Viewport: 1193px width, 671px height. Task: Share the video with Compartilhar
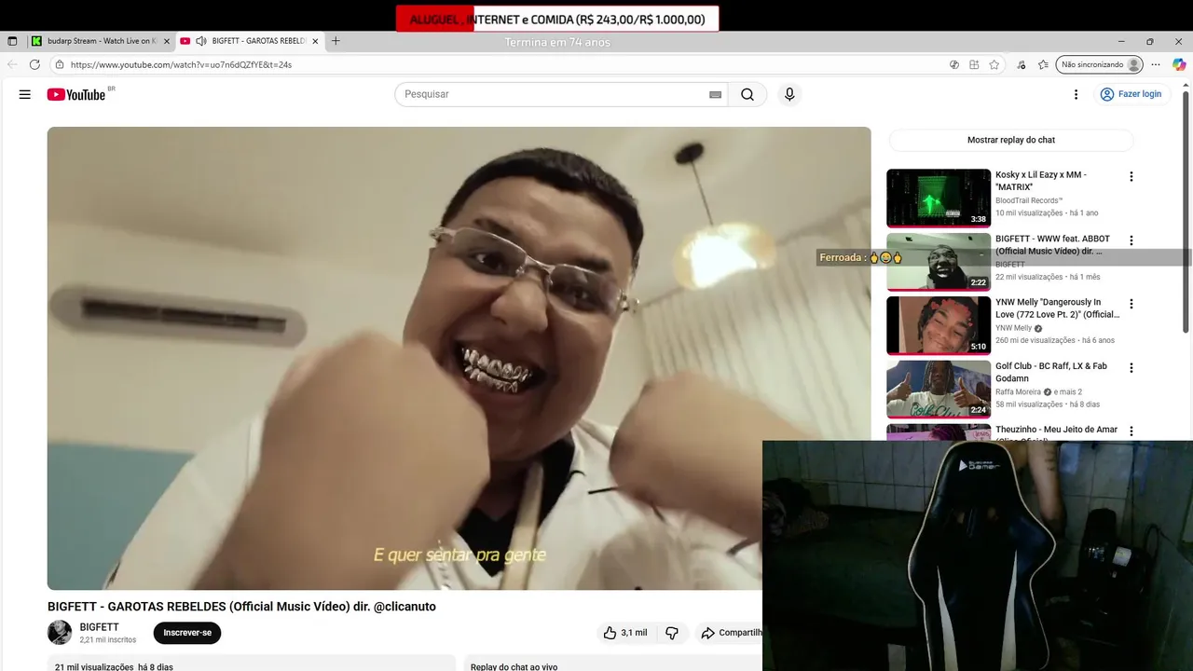point(732,633)
